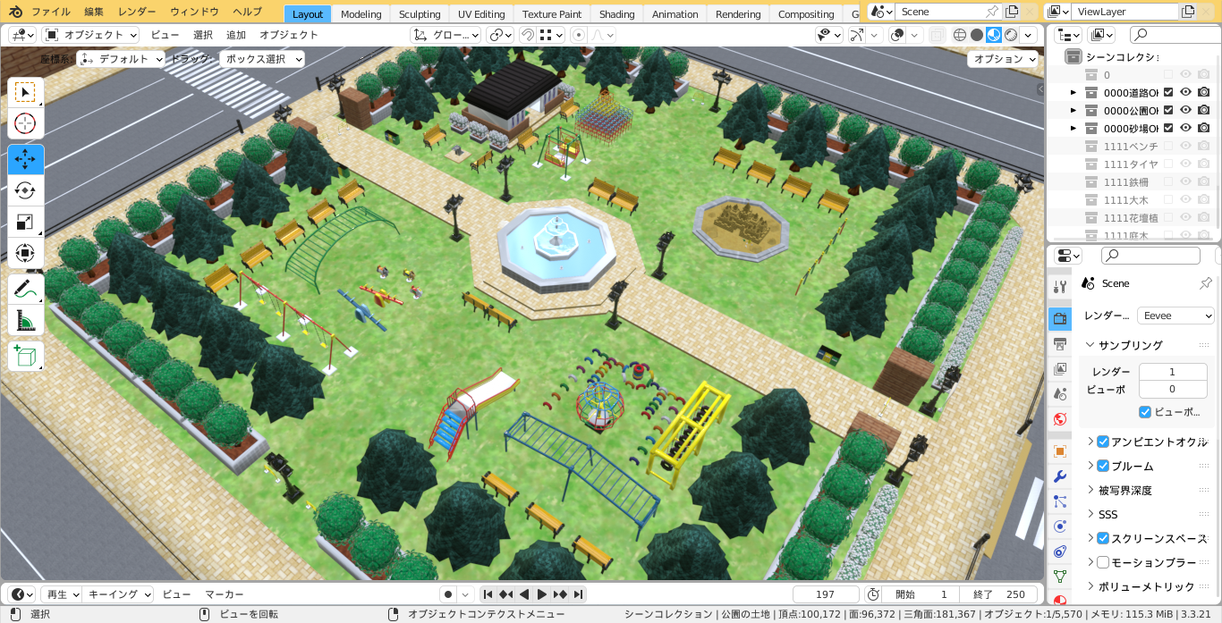Click the current frame field showing 197

(x=826, y=594)
